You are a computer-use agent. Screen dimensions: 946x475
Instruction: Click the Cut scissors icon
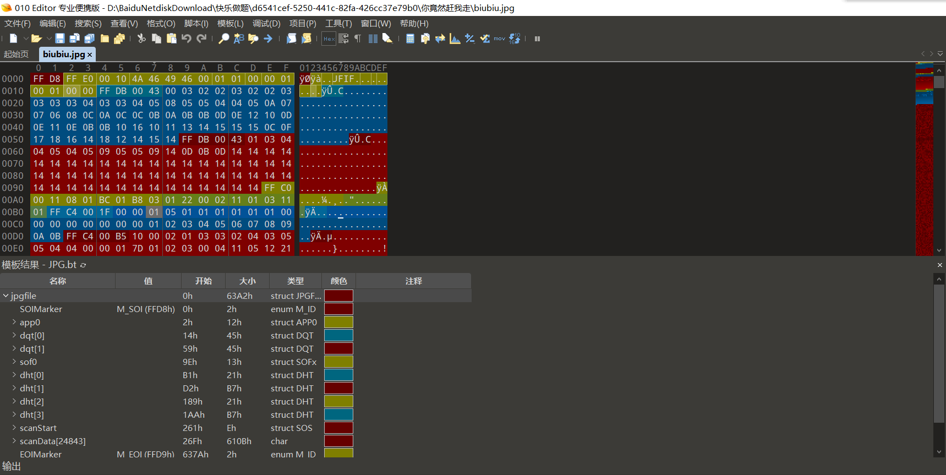[141, 39]
